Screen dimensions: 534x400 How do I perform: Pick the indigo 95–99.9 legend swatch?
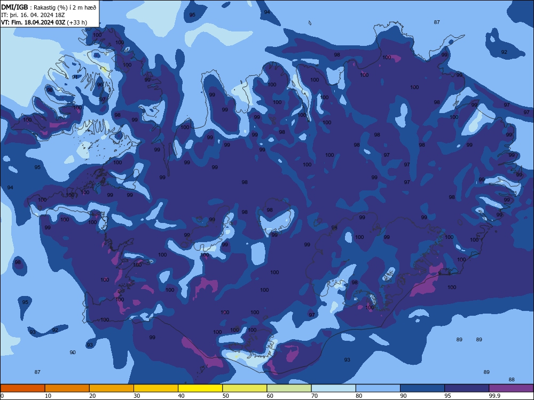coord(467,388)
